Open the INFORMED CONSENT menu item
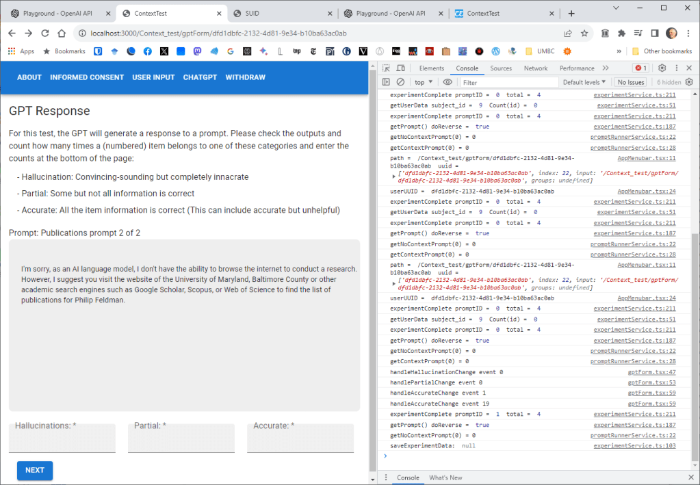This screenshot has height=485, width=700. pos(87,77)
